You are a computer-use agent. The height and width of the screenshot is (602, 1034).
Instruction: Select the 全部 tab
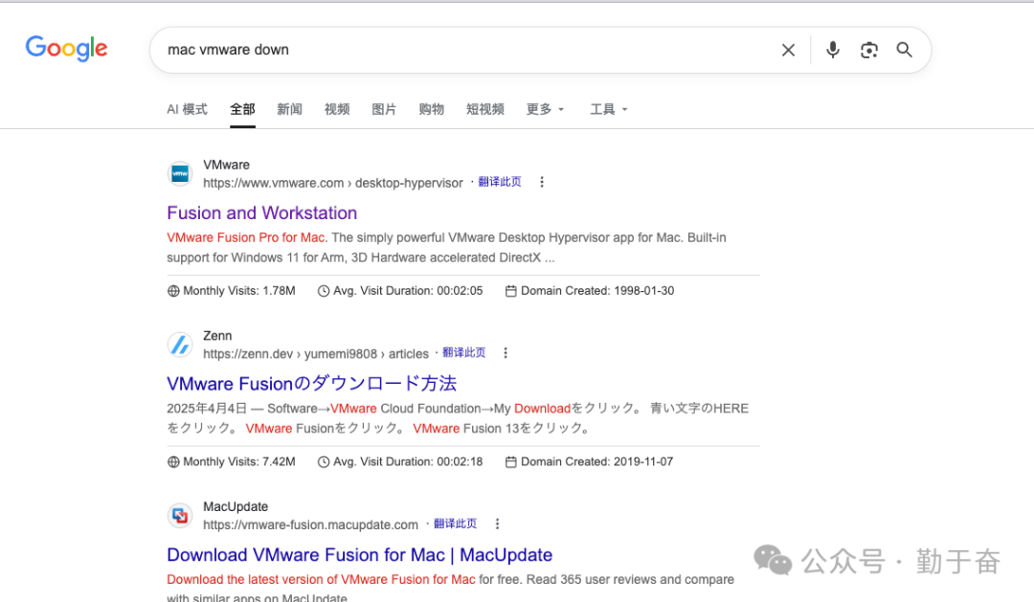click(242, 109)
